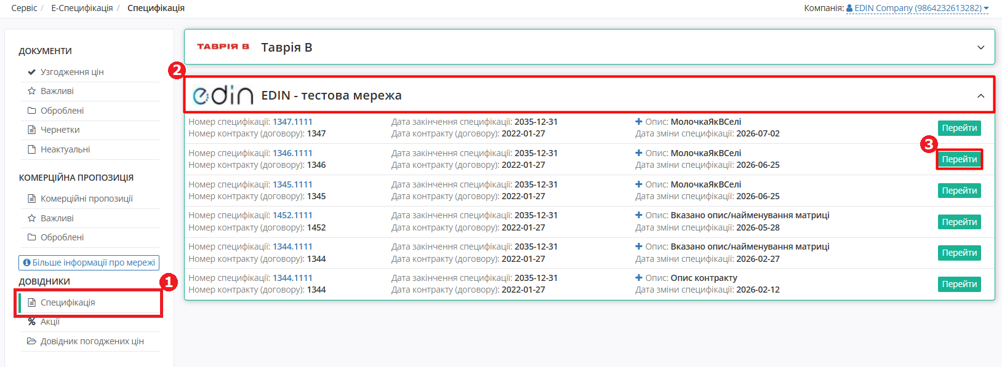Click the ДОКУМЕНТИ sidebar heading
The width and height of the screenshot is (1002, 367).
45,51
